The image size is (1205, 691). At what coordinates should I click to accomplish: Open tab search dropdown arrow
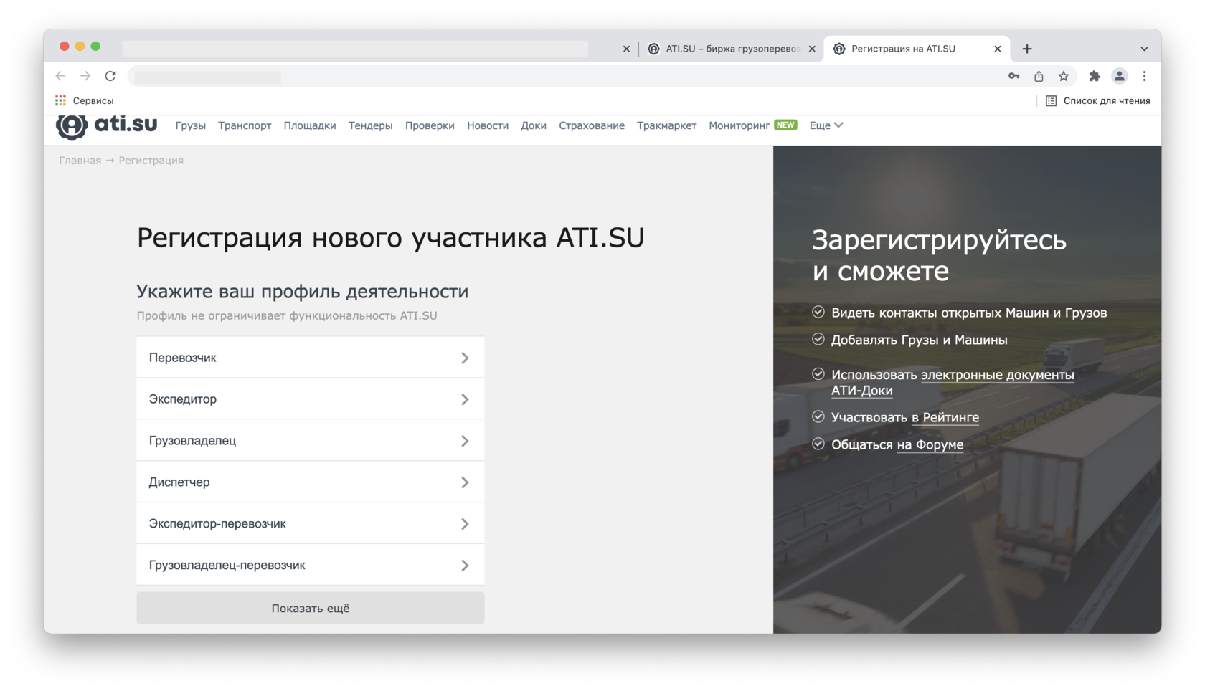click(1144, 49)
